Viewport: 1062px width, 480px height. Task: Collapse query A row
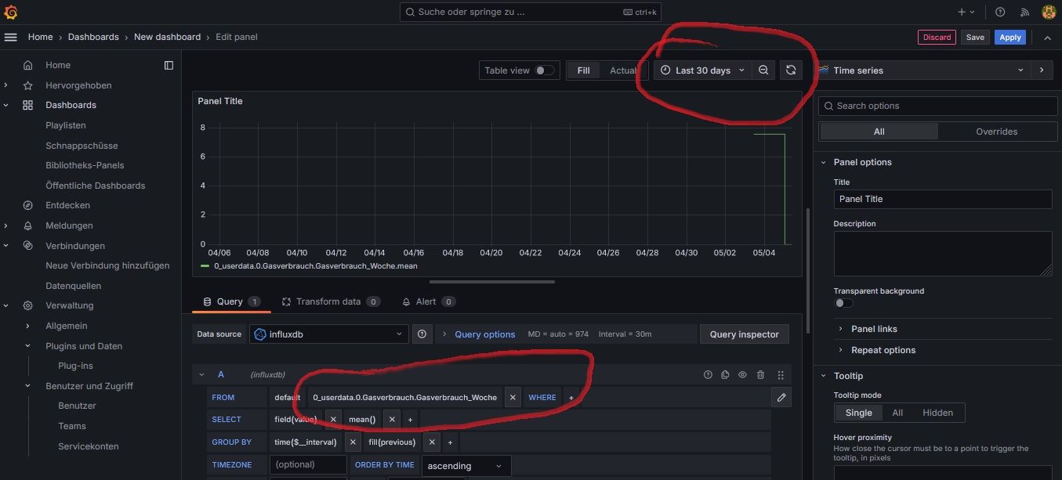(x=201, y=375)
